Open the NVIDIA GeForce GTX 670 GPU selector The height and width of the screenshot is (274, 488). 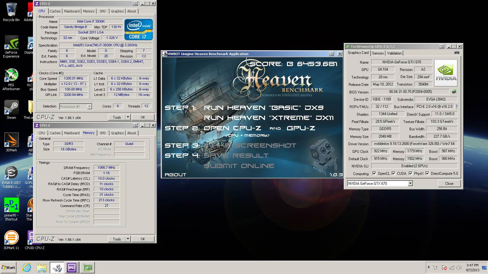(x=380, y=183)
